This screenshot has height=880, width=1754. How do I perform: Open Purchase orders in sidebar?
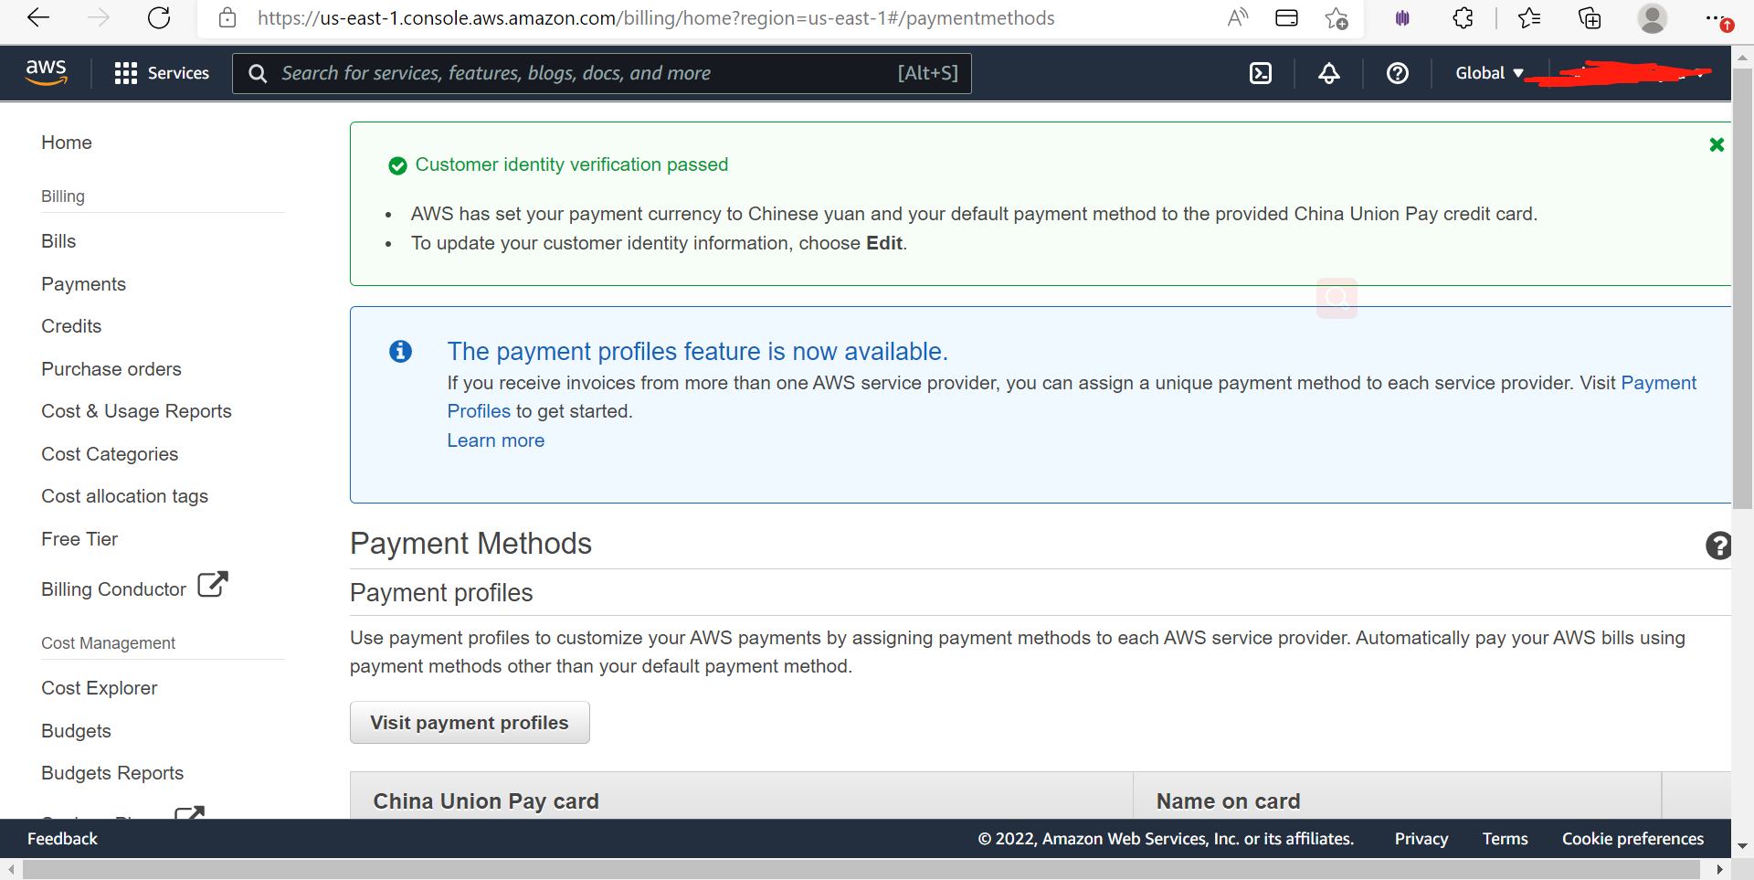(111, 369)
